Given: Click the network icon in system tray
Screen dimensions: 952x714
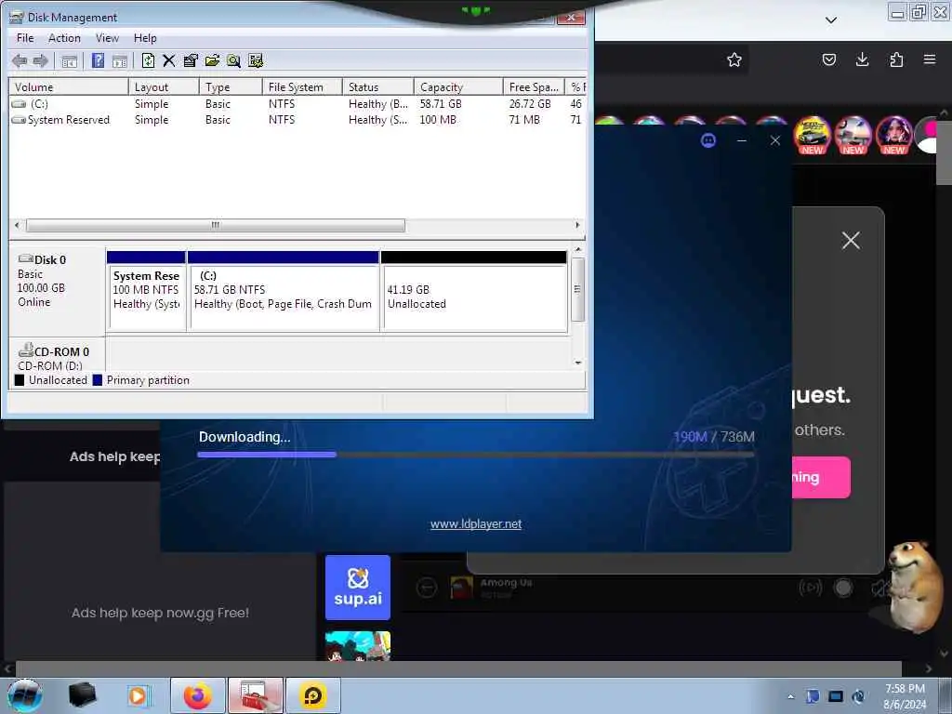Looking at the screenshot, I should point(836,696).
